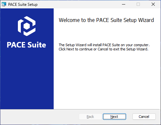Image resolution: width=161 pixels, height=125 pixels.
Task: Click the greyed-out Back button
Action: pyautogui.click(x=90, y=117)
